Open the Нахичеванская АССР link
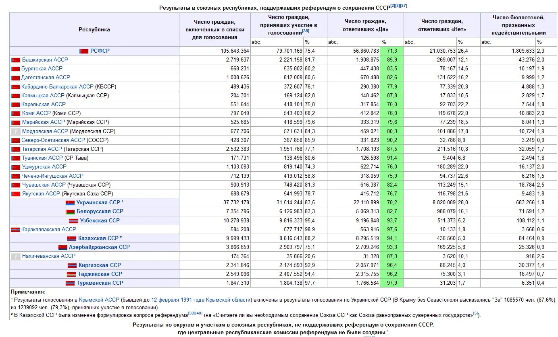Screen dimensions: 558x337 (49, 256)
